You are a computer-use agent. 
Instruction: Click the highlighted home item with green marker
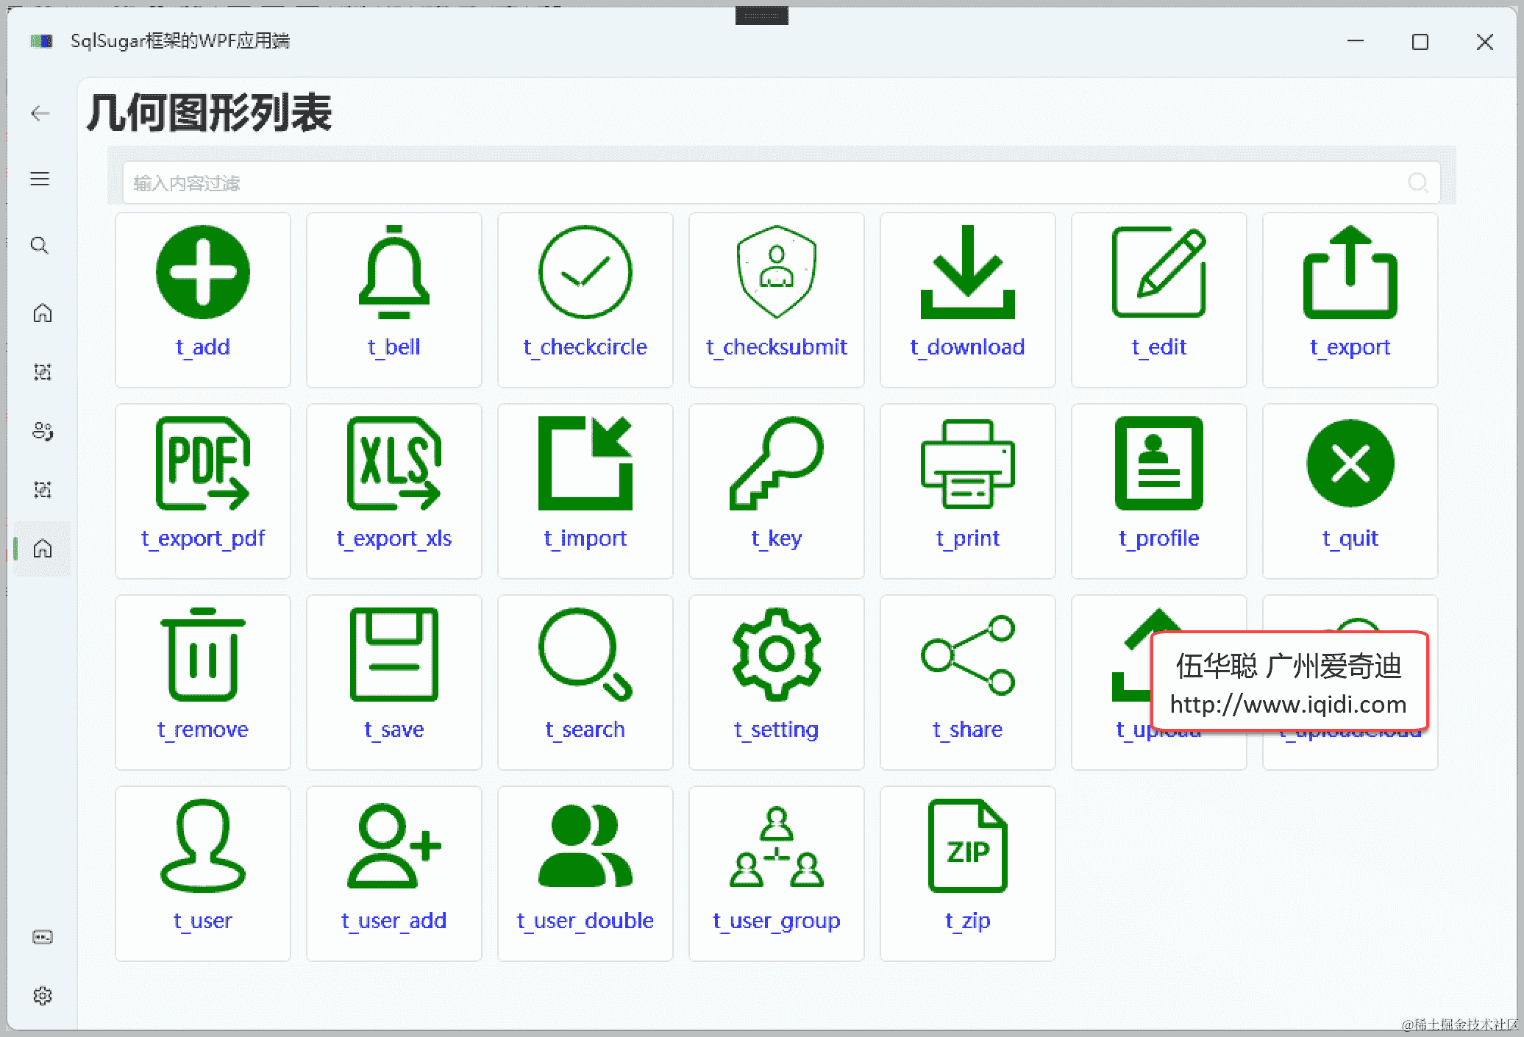43,549
